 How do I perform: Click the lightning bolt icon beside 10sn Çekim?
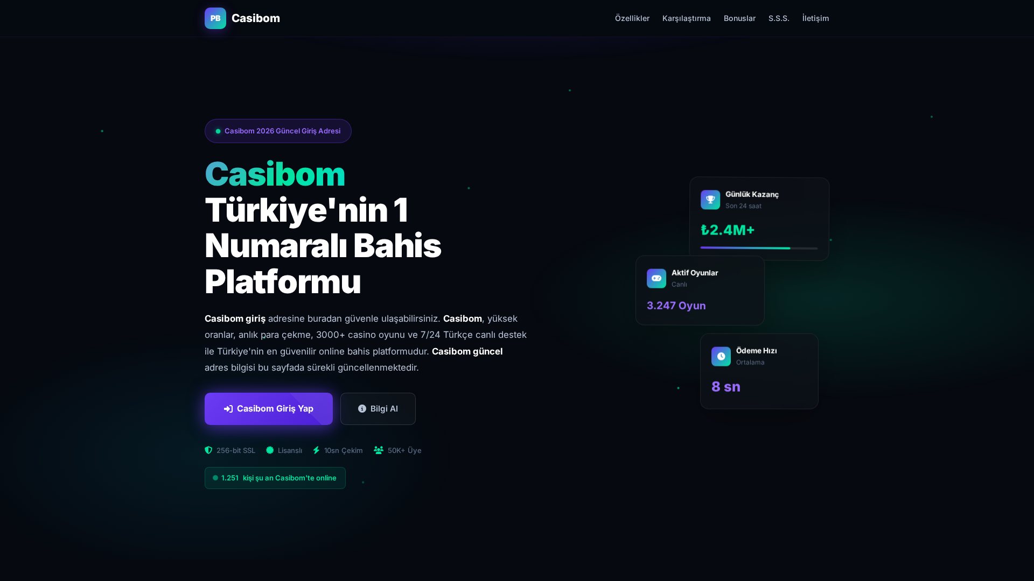pos(316,450)
